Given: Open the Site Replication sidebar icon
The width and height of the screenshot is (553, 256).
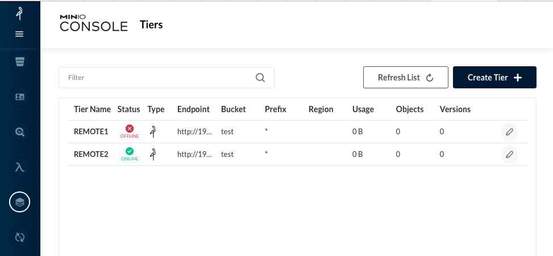Looking at the screenshot, I should click(x=20, y=237).
